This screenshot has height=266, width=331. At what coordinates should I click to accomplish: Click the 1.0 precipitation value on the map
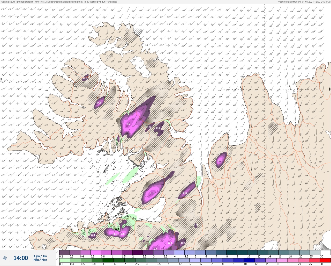pyautogui.click(x=128, y=124)
